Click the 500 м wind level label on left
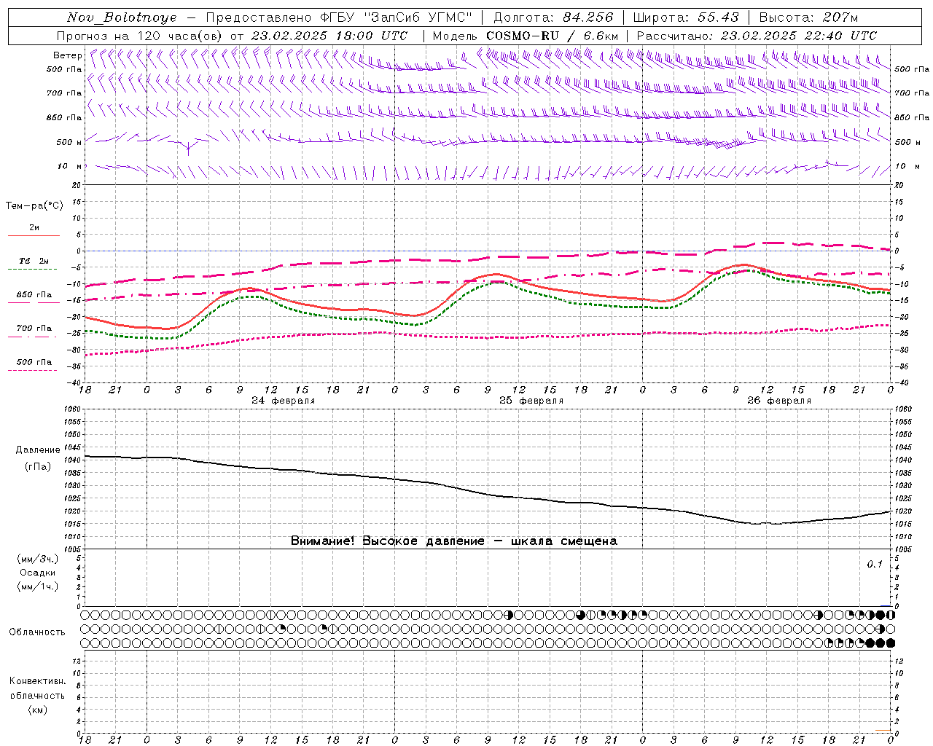The width and height of the screenshot is (933, 746). (x=69, y=142)
